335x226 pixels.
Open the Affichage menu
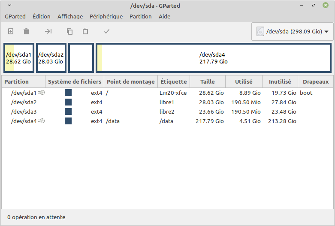[70, 17]
